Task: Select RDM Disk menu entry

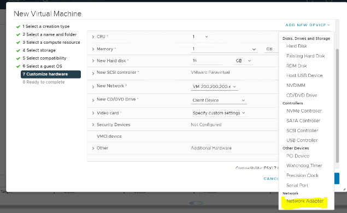Action: [x=297, y=66]
